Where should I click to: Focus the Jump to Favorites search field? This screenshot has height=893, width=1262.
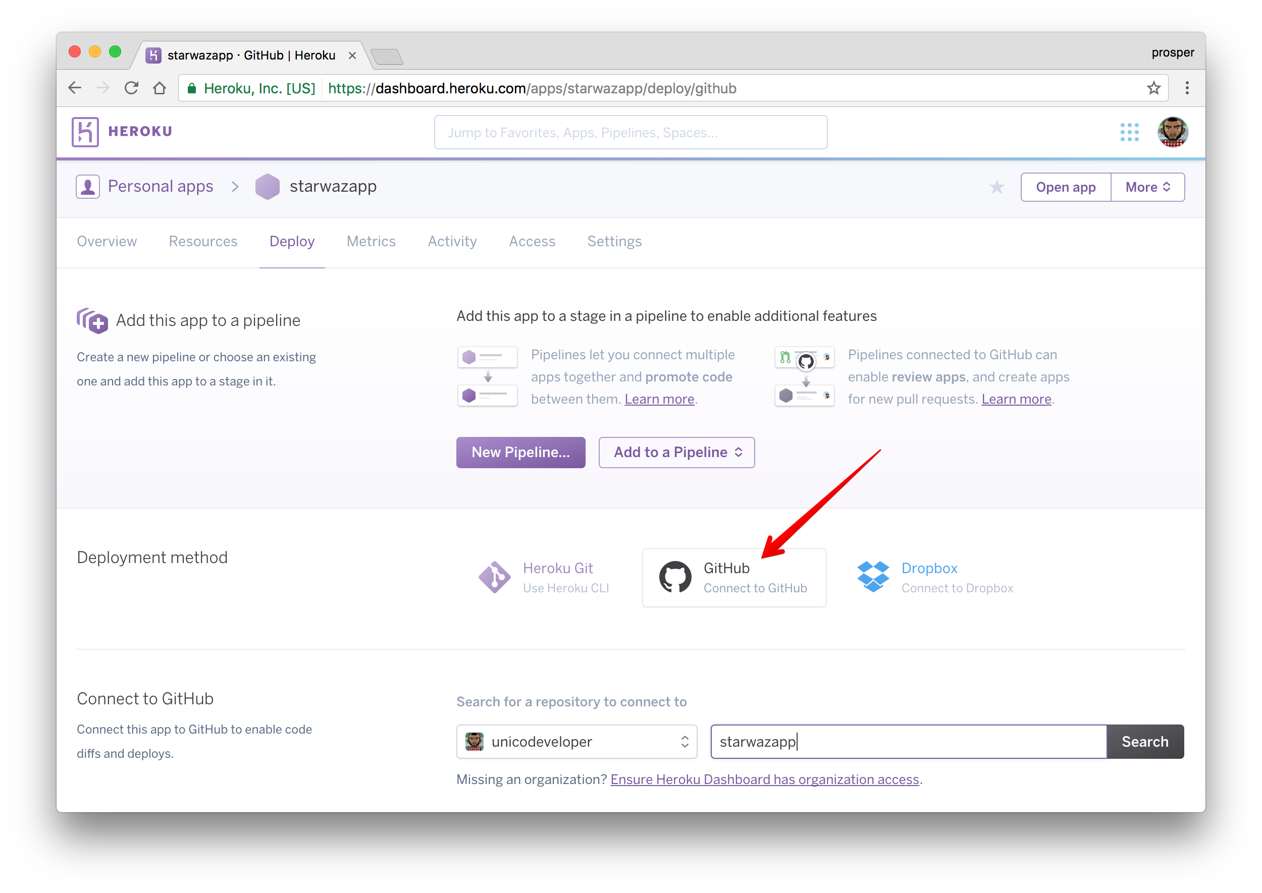tap(630, 133)
